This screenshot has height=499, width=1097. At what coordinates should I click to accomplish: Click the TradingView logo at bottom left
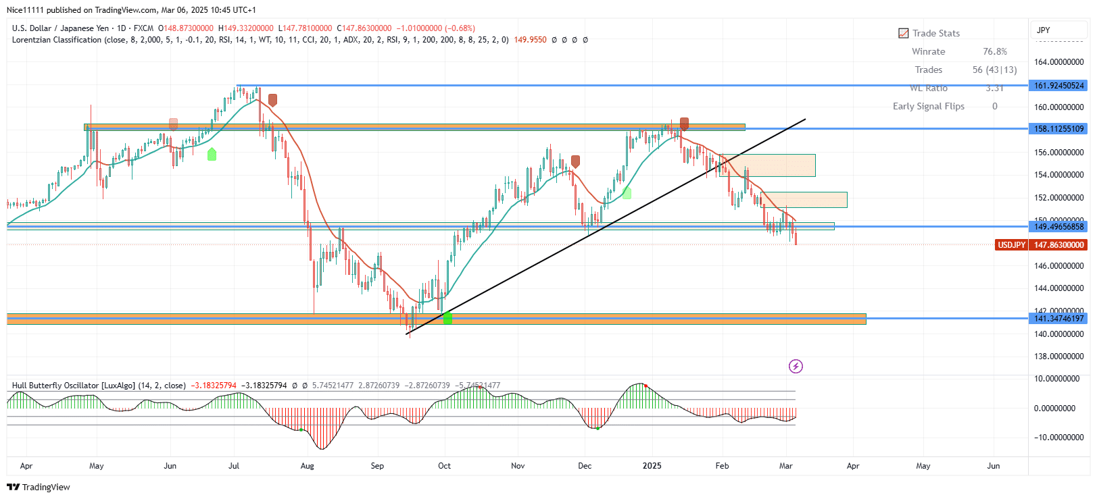[x=39, y=487]
